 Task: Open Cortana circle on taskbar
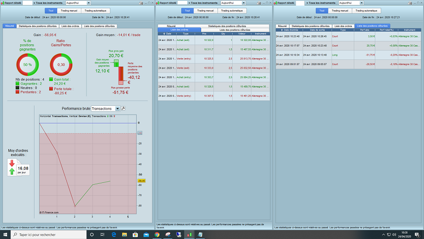[x=92, y=235]
